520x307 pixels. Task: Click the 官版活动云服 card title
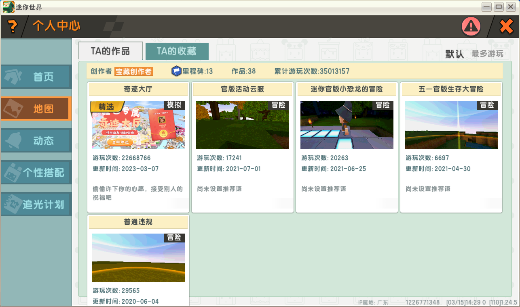click(243, 89)
